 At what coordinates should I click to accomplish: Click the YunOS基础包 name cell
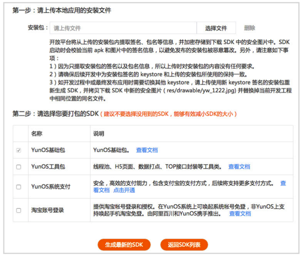[x=59, y=150]
